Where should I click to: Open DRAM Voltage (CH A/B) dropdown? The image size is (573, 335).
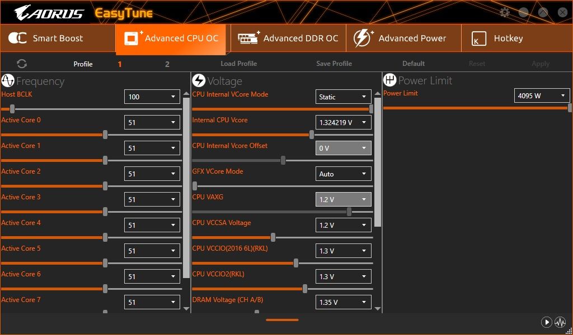pyautogui.click(x=344, y=302)
